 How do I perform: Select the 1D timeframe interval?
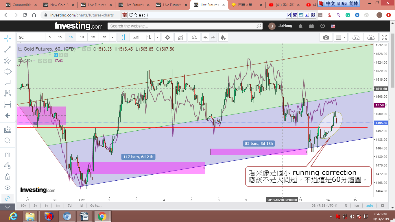coord(82,37)
